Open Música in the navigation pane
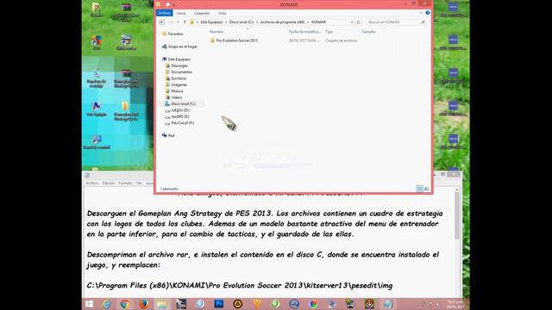Viewport: 552px width, 310px height. coord(177,91)
